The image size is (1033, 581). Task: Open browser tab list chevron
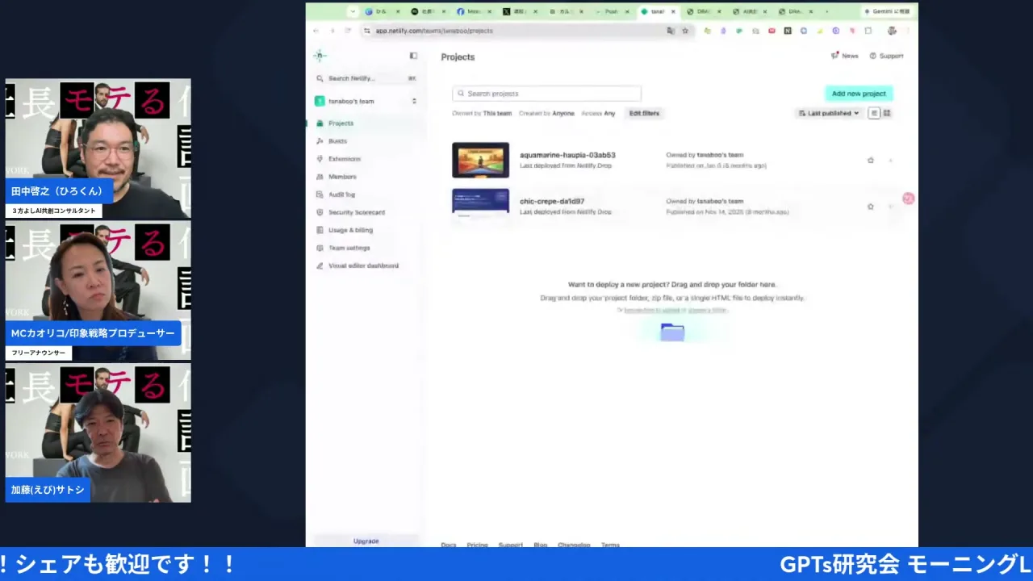pos(353,11)
